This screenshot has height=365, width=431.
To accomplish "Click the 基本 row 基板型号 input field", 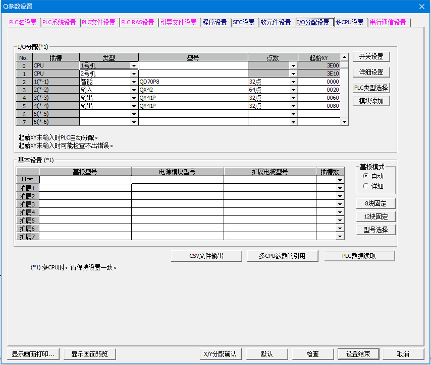I will (85, 179).
